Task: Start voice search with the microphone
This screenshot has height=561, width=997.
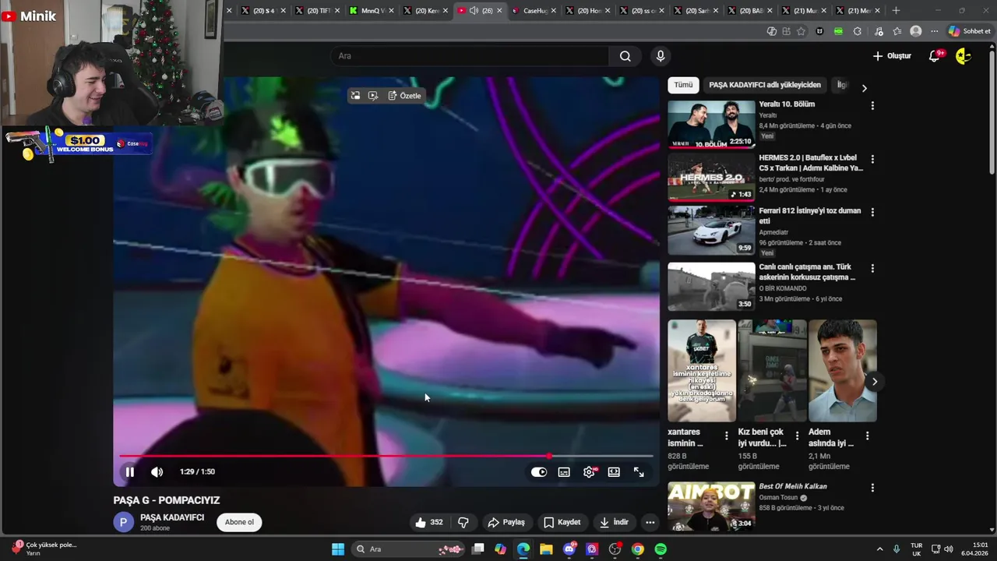Action: (661, 56)
